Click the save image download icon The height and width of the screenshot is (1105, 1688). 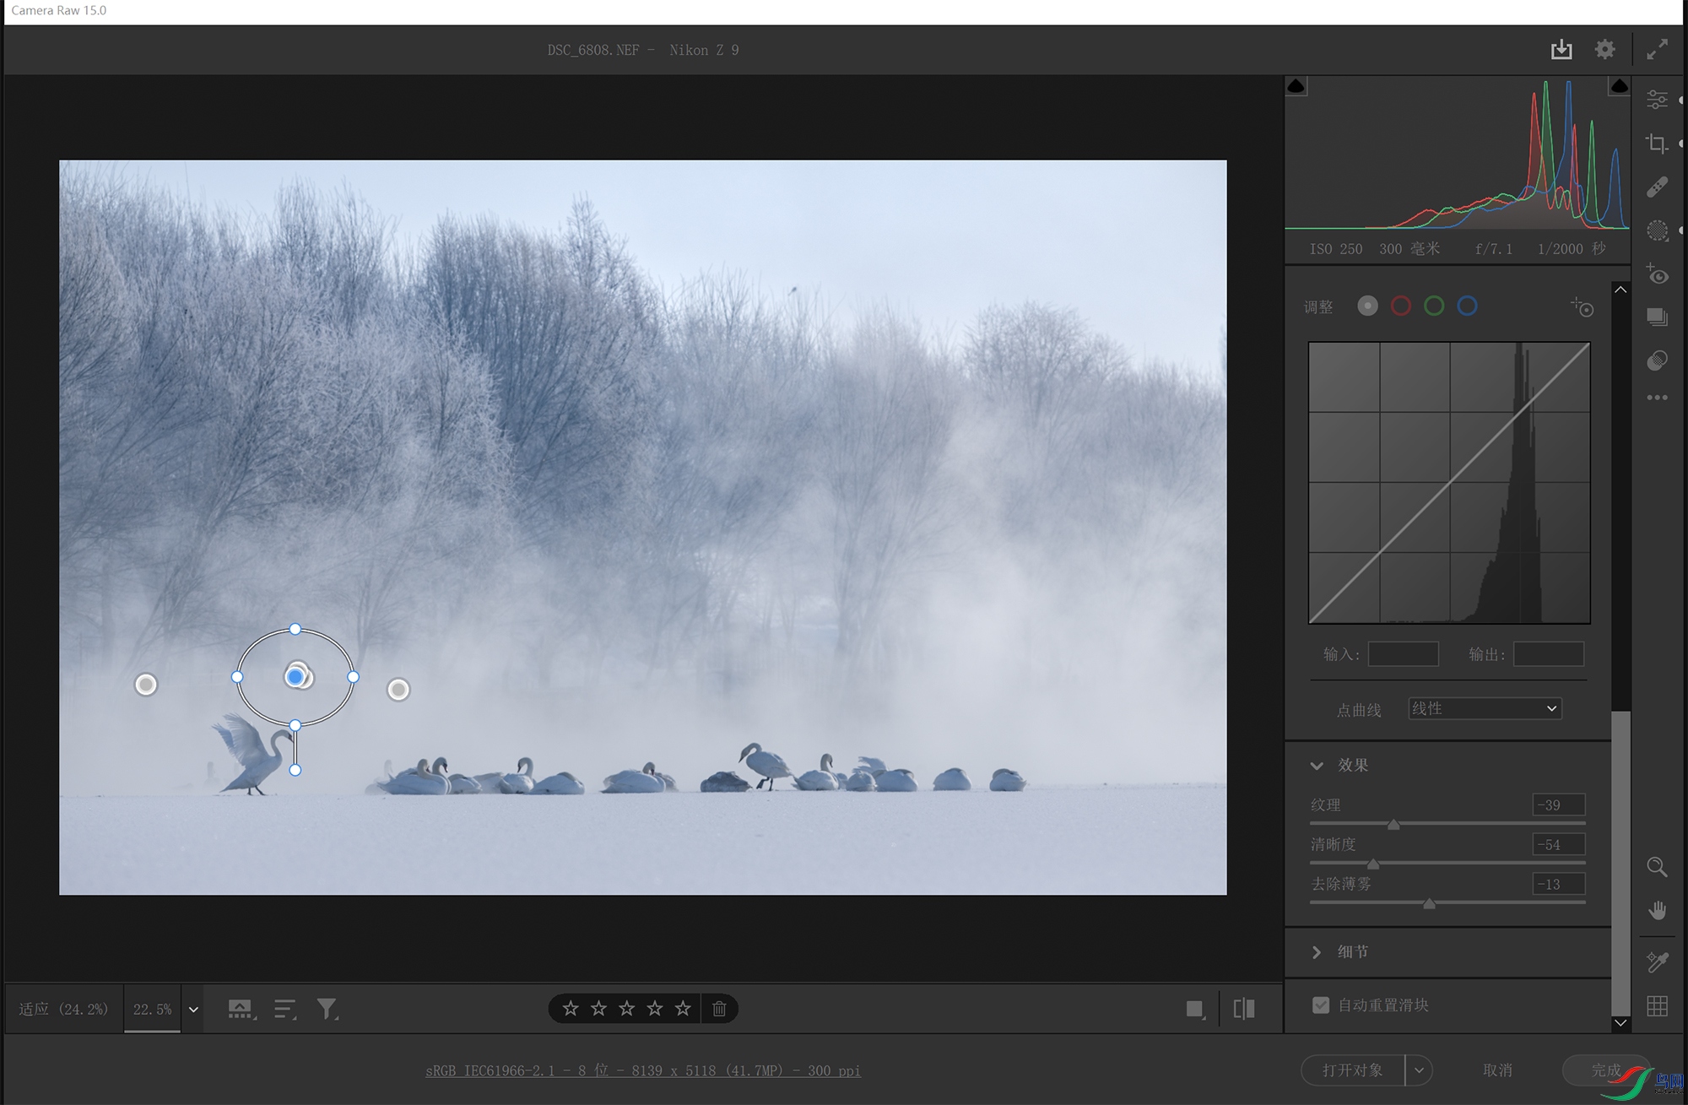(1561, 50)
